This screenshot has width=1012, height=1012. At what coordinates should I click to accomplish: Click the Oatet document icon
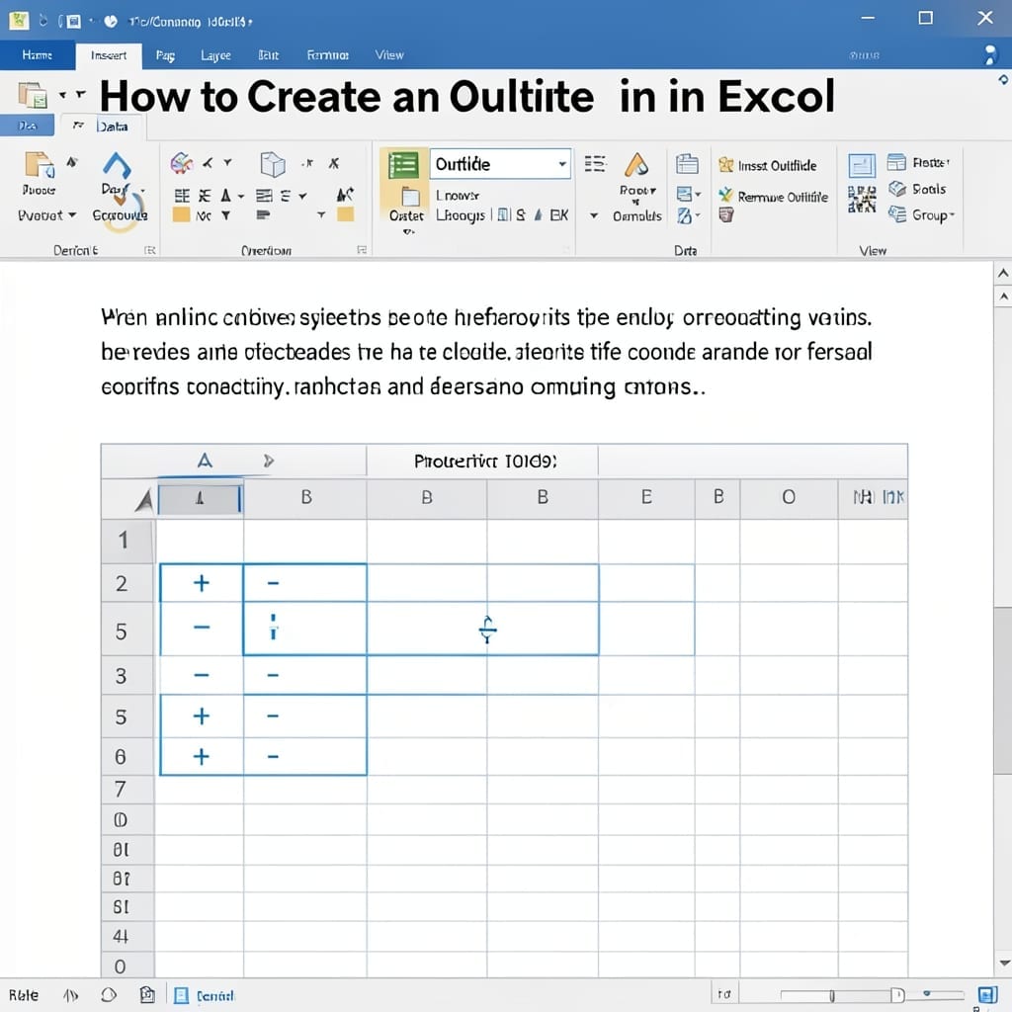(410, 196)
